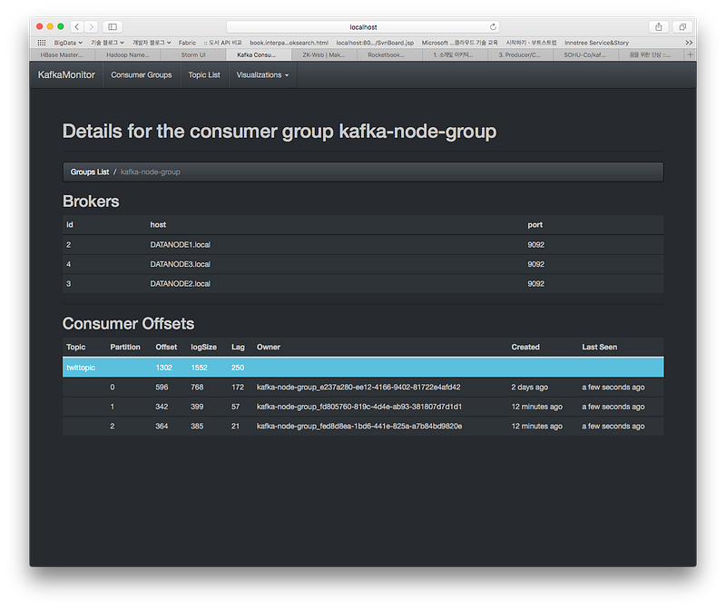
Task: Open the Consumer Groups nav item
Action: (142, 75)
